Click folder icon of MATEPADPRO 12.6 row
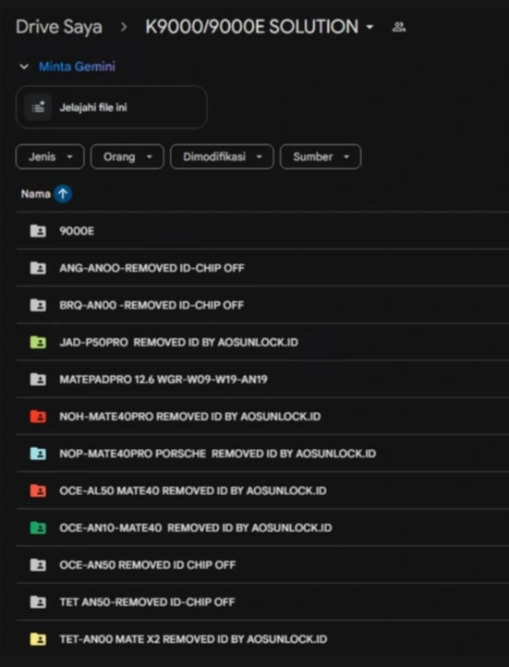Viewport: 509px width, 667px height. click(38, 379)
